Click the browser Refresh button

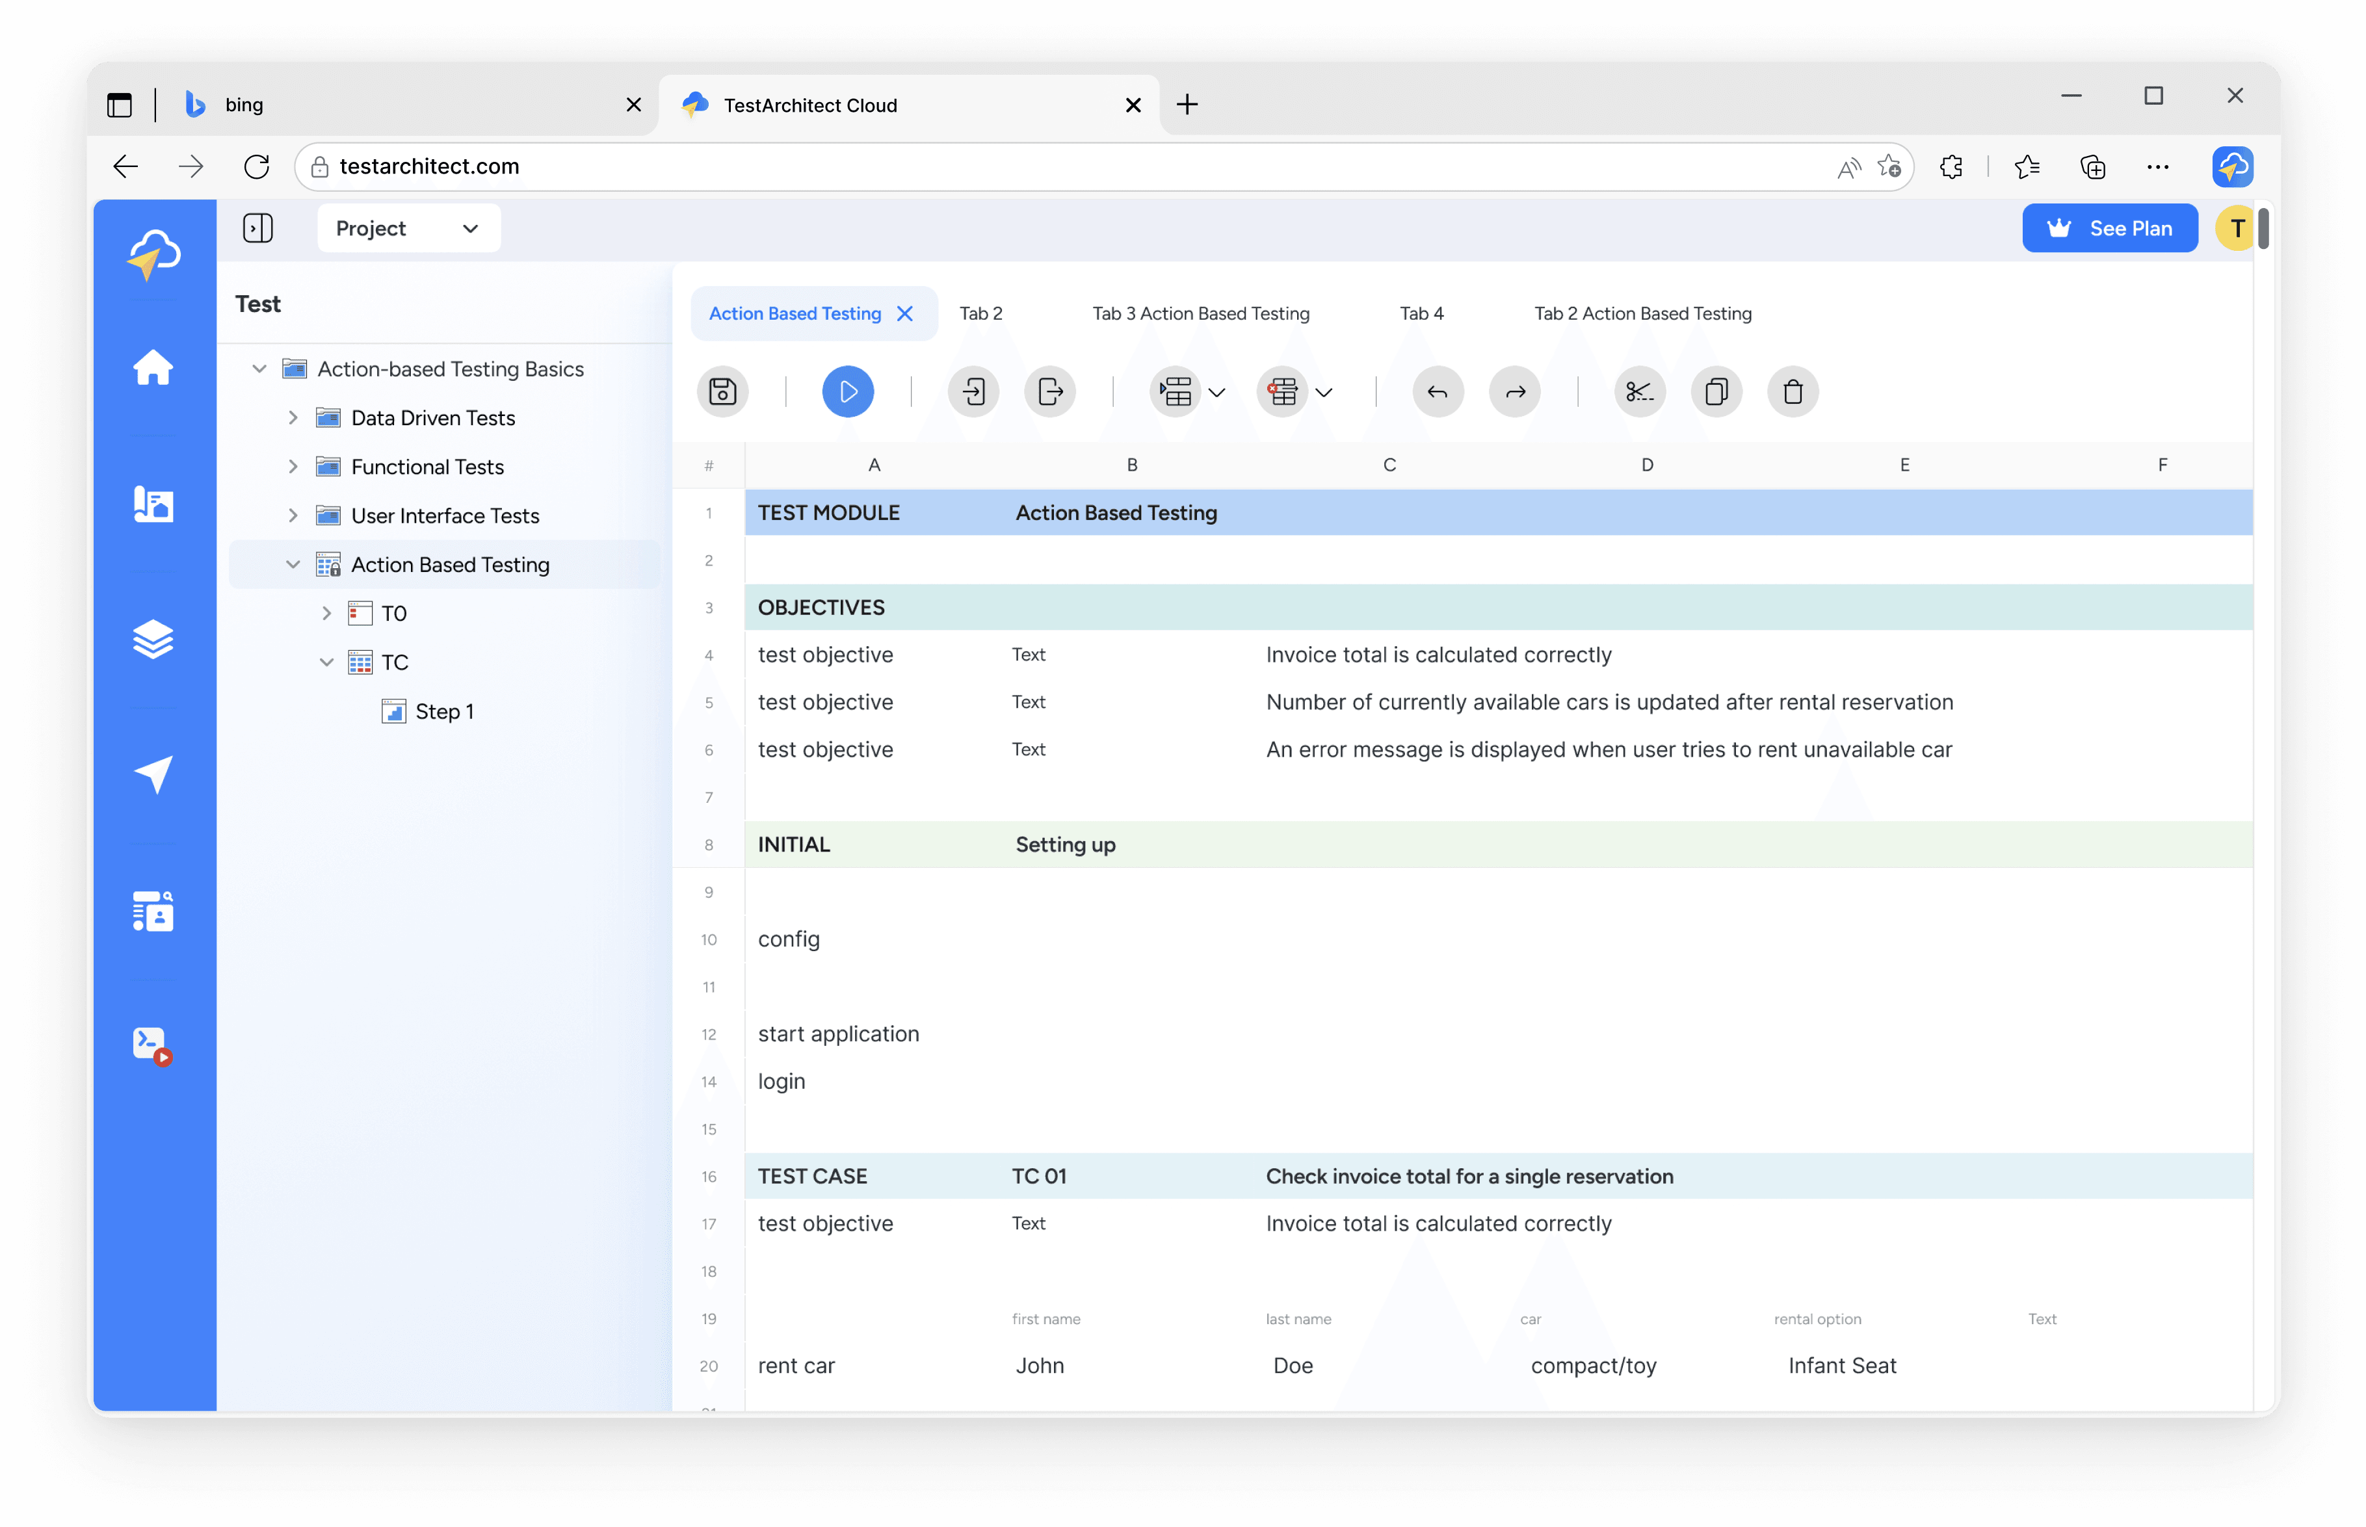[x=256, y=166]
